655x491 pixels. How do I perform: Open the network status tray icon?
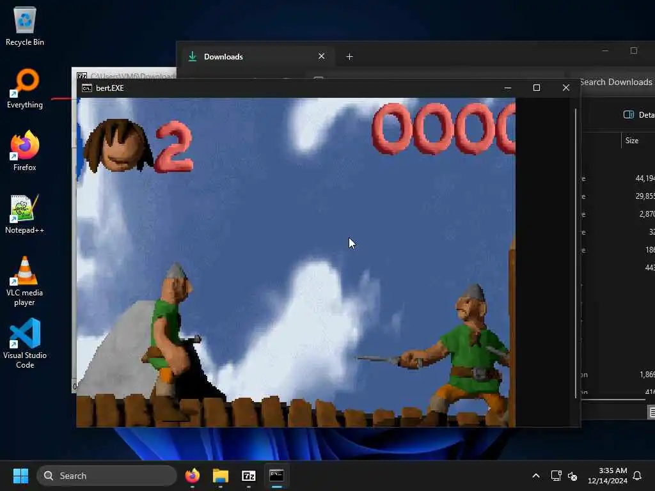[x=556, y=476]
